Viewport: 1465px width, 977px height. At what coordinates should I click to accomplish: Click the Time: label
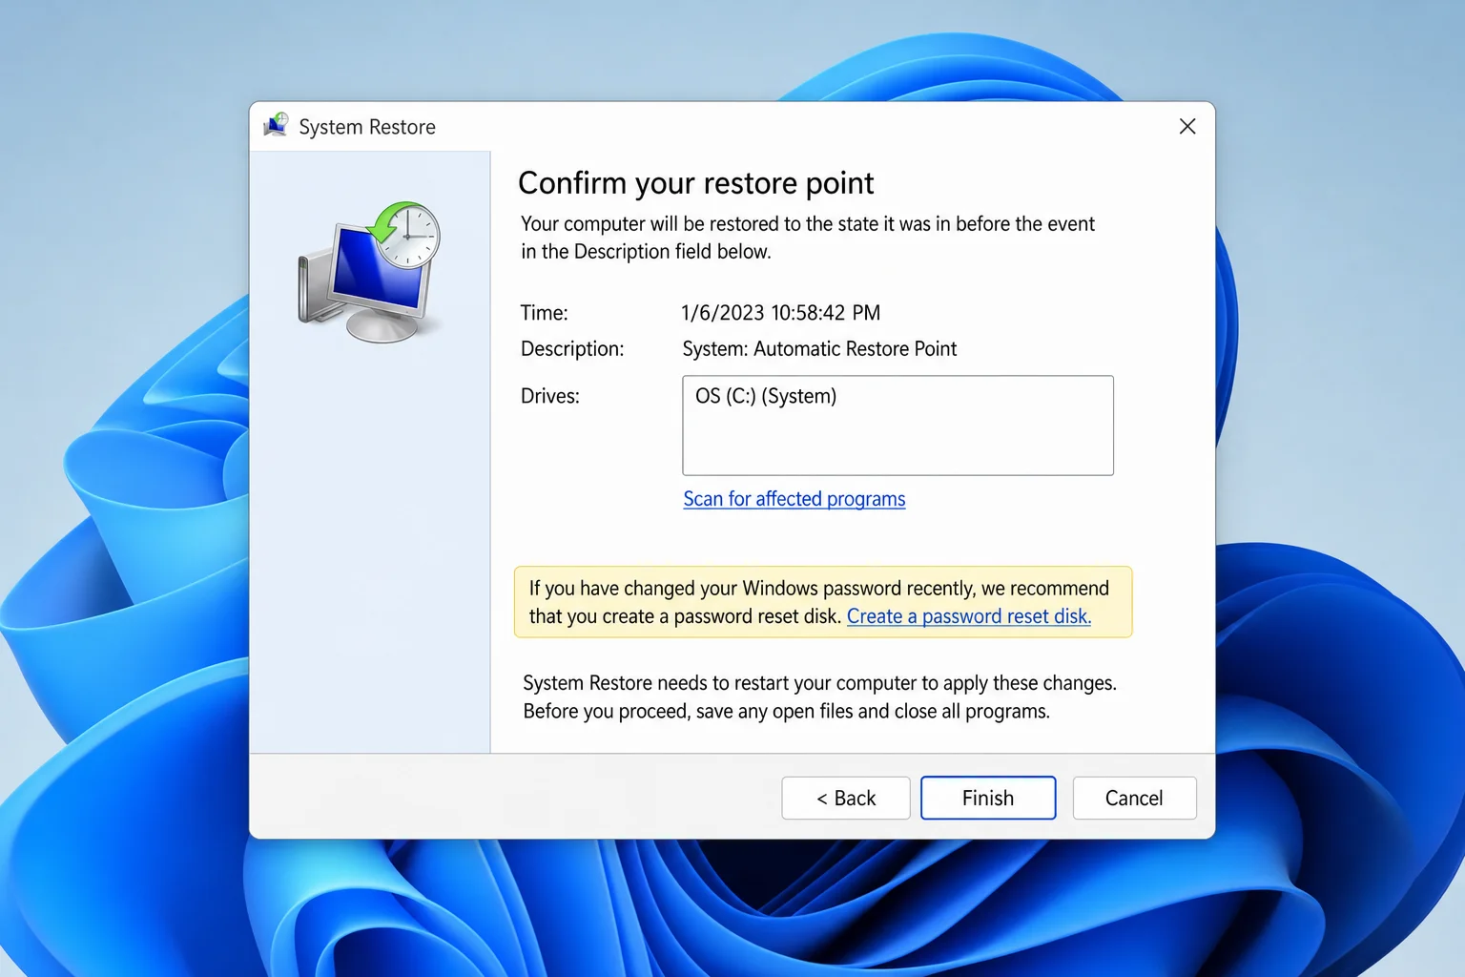point(544,313)
